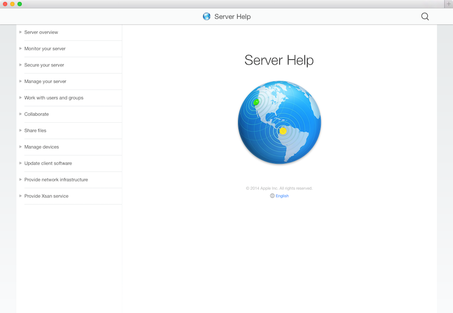Expand the Secure your server arrow
The width and height of the screenshot is (453, 313).
pos(20,65)
